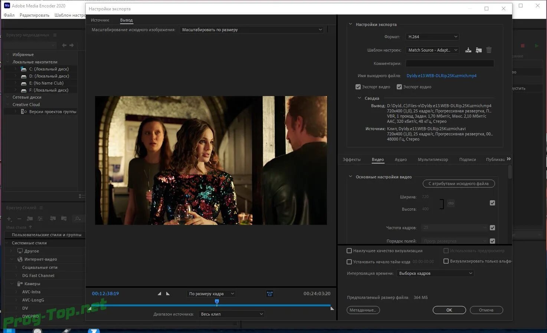
Task: Click the current timecode 00:12:38:19
Action: (105, 293)
